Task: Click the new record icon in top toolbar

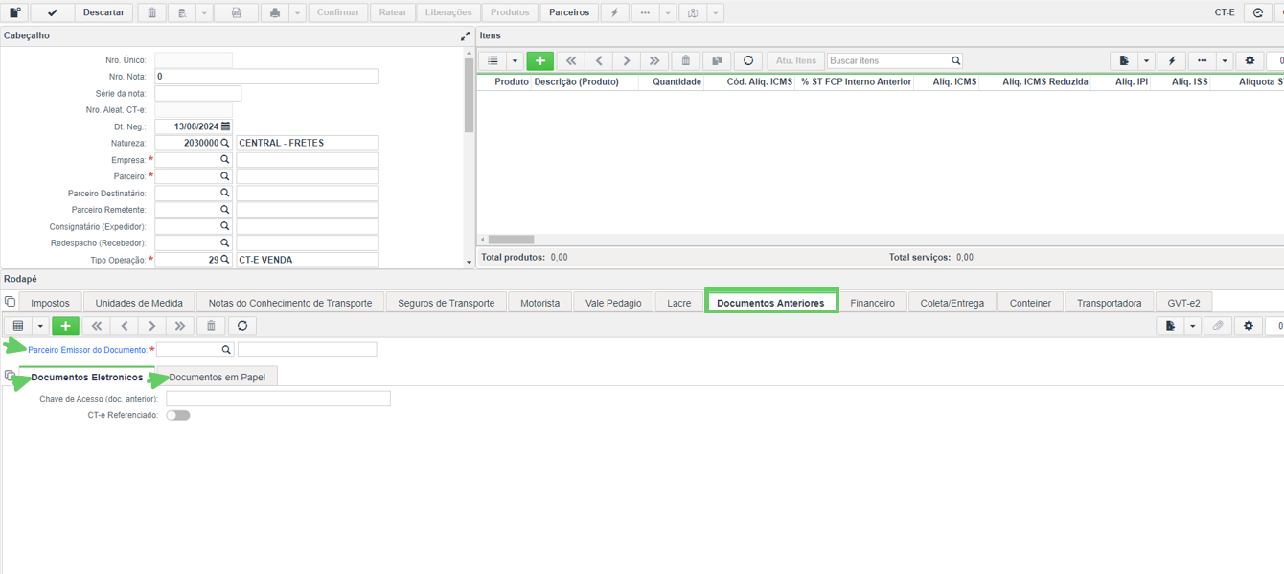Action: pyautogui.click(x=14, y=12)
